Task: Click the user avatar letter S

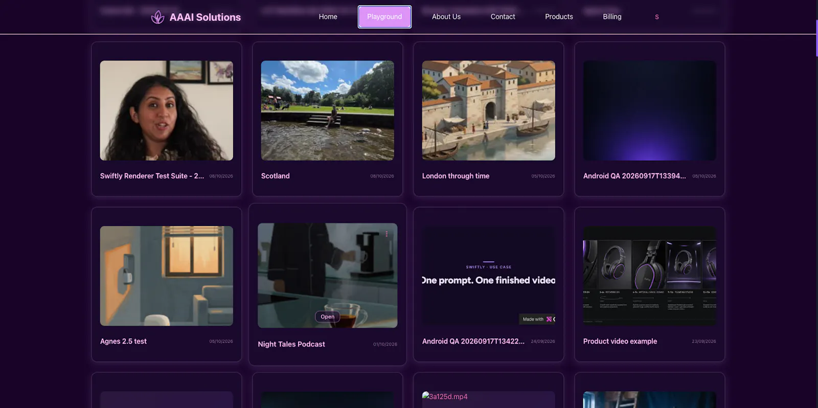Action: coord(657,17)
